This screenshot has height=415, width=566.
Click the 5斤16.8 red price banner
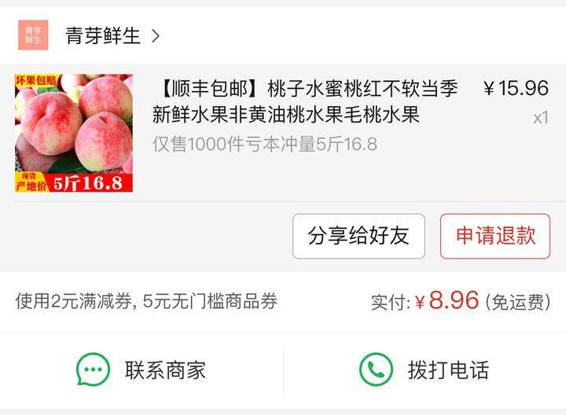click(88, 183)
